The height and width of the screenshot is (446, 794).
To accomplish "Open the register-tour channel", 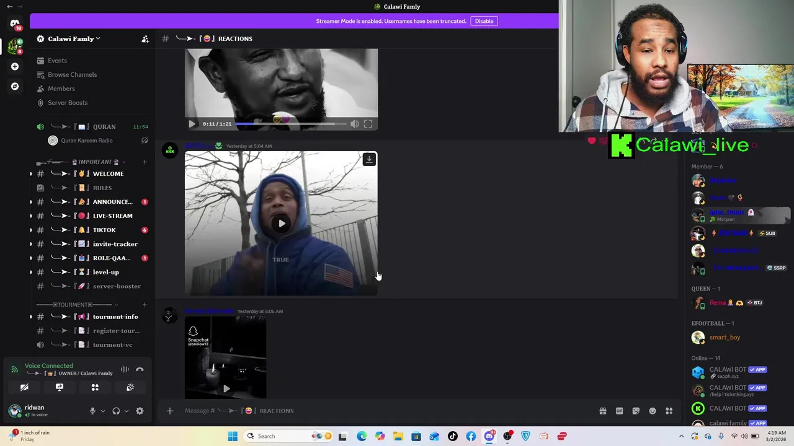I will click(x=93, y=331).
